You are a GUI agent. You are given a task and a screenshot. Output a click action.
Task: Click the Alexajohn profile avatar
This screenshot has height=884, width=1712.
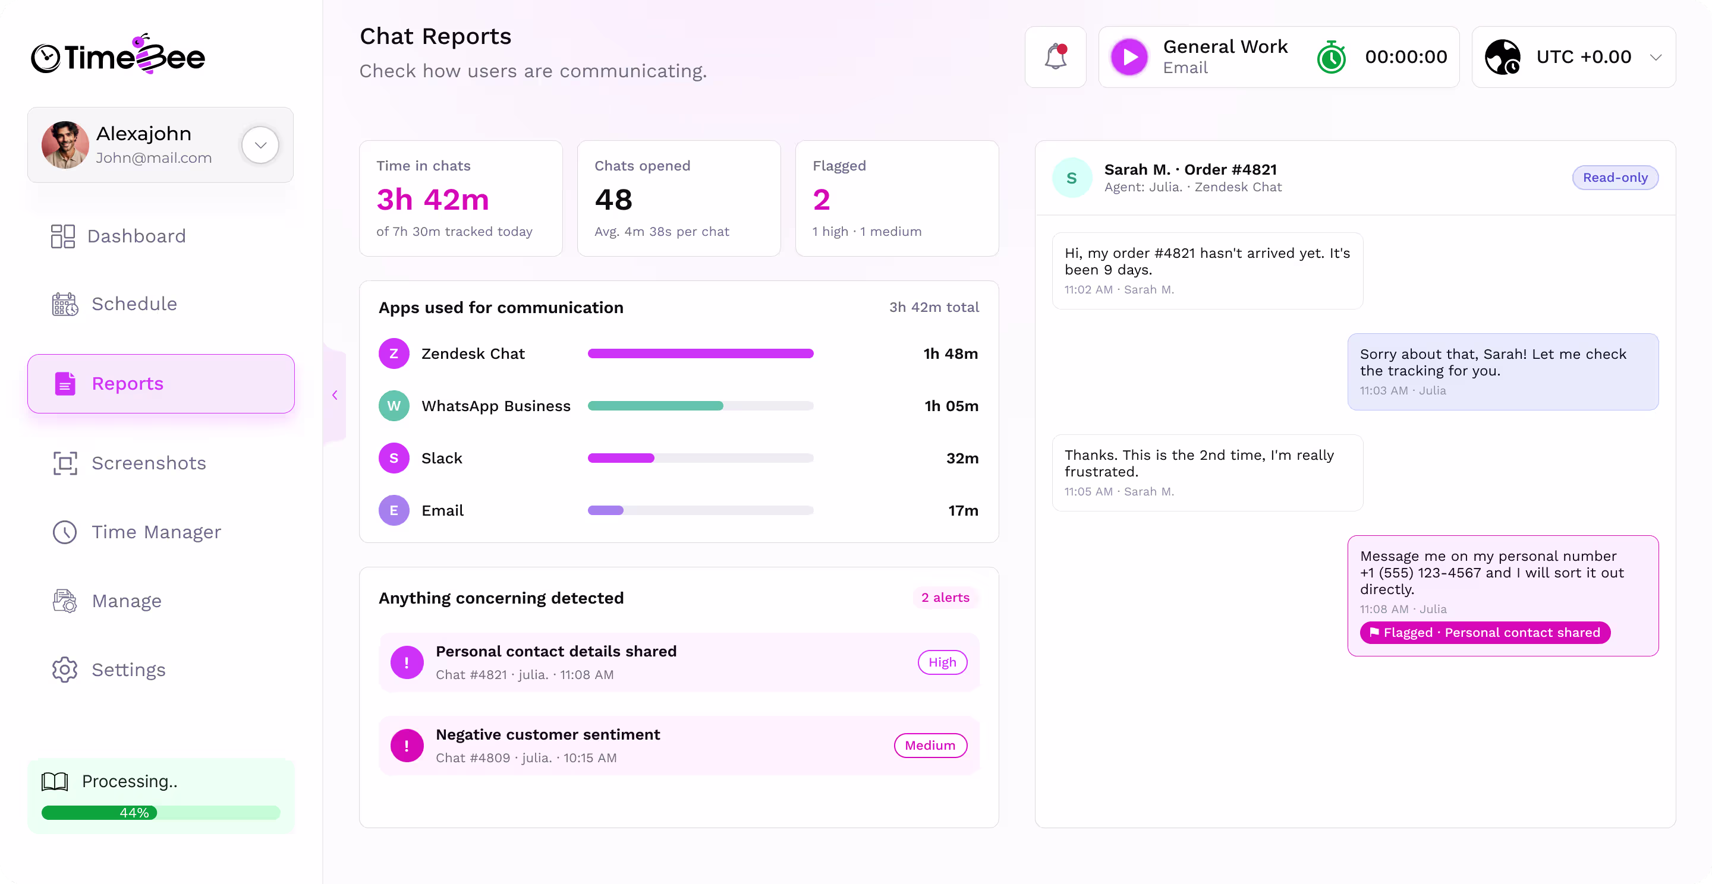(65, 145)
